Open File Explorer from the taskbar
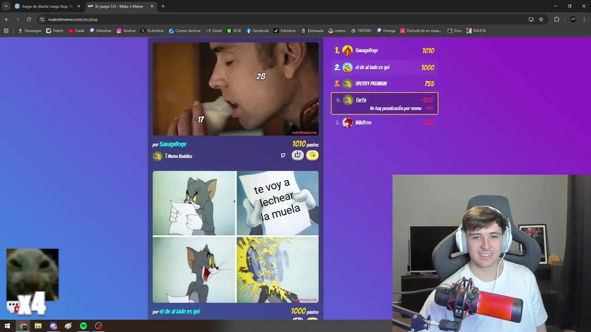Viewport: 591px width, 332px height. point(38,326)
